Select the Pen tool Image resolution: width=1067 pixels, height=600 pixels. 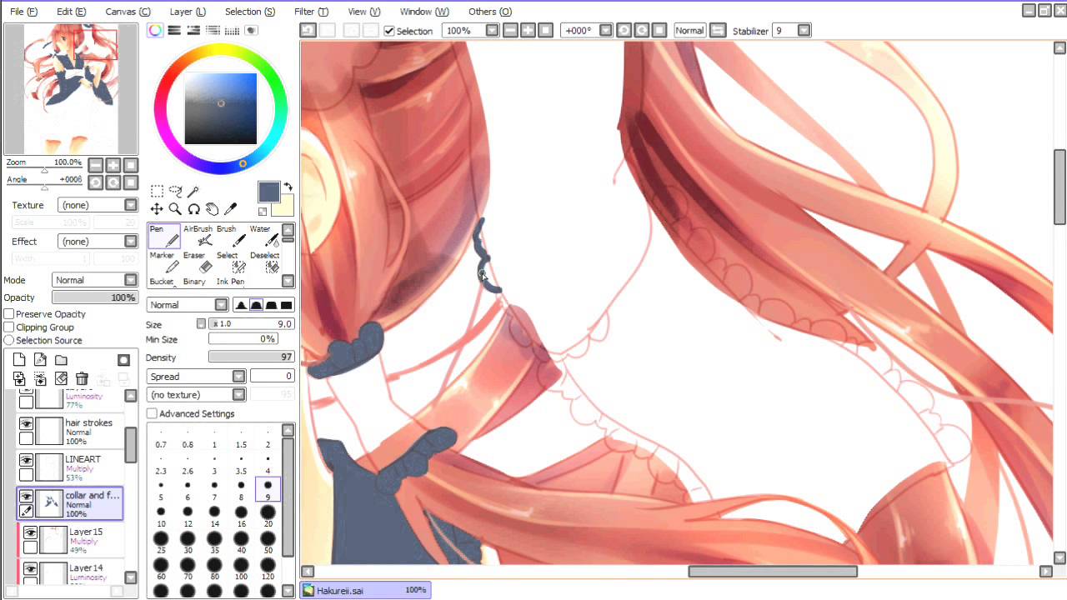(x=164, y=237)
